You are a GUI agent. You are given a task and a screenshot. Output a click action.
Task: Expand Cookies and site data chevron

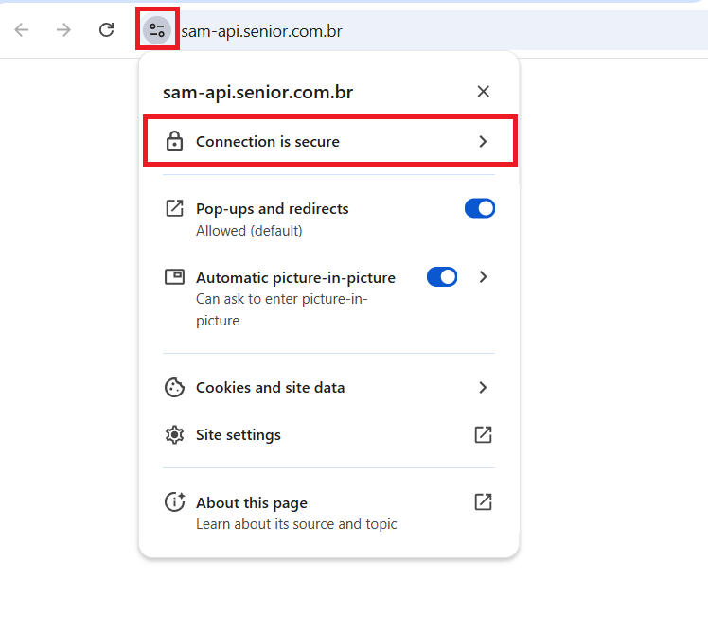coord(483,388)
